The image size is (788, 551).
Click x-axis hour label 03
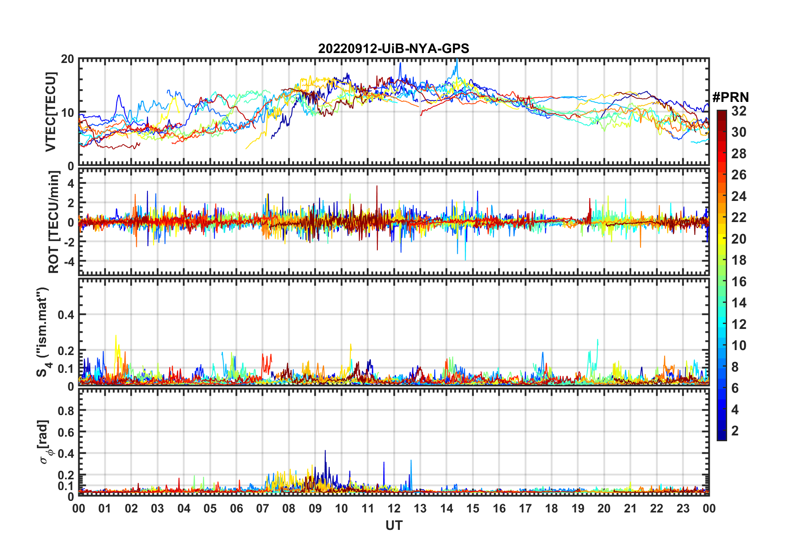157,508
